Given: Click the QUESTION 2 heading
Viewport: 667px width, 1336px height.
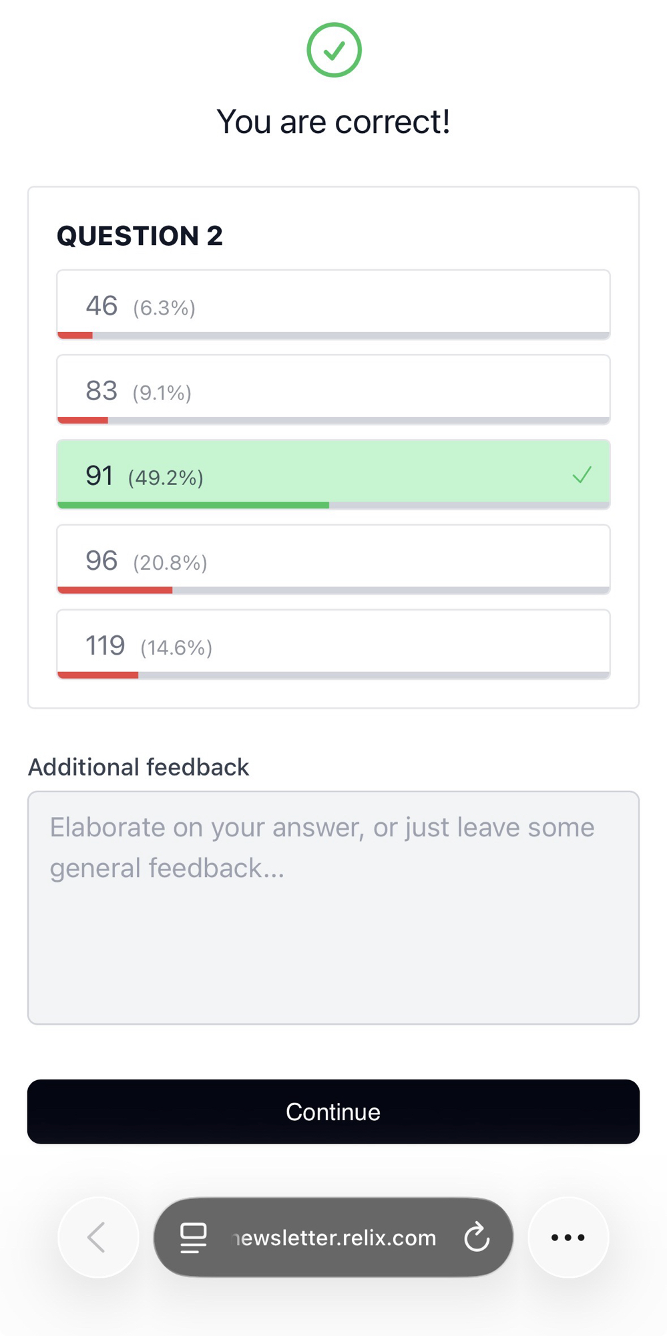Looking at the screenshot, I should click(140, 236).
